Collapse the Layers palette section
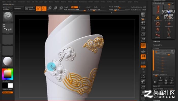Screen dimensions: 178x101 [156, 48]
